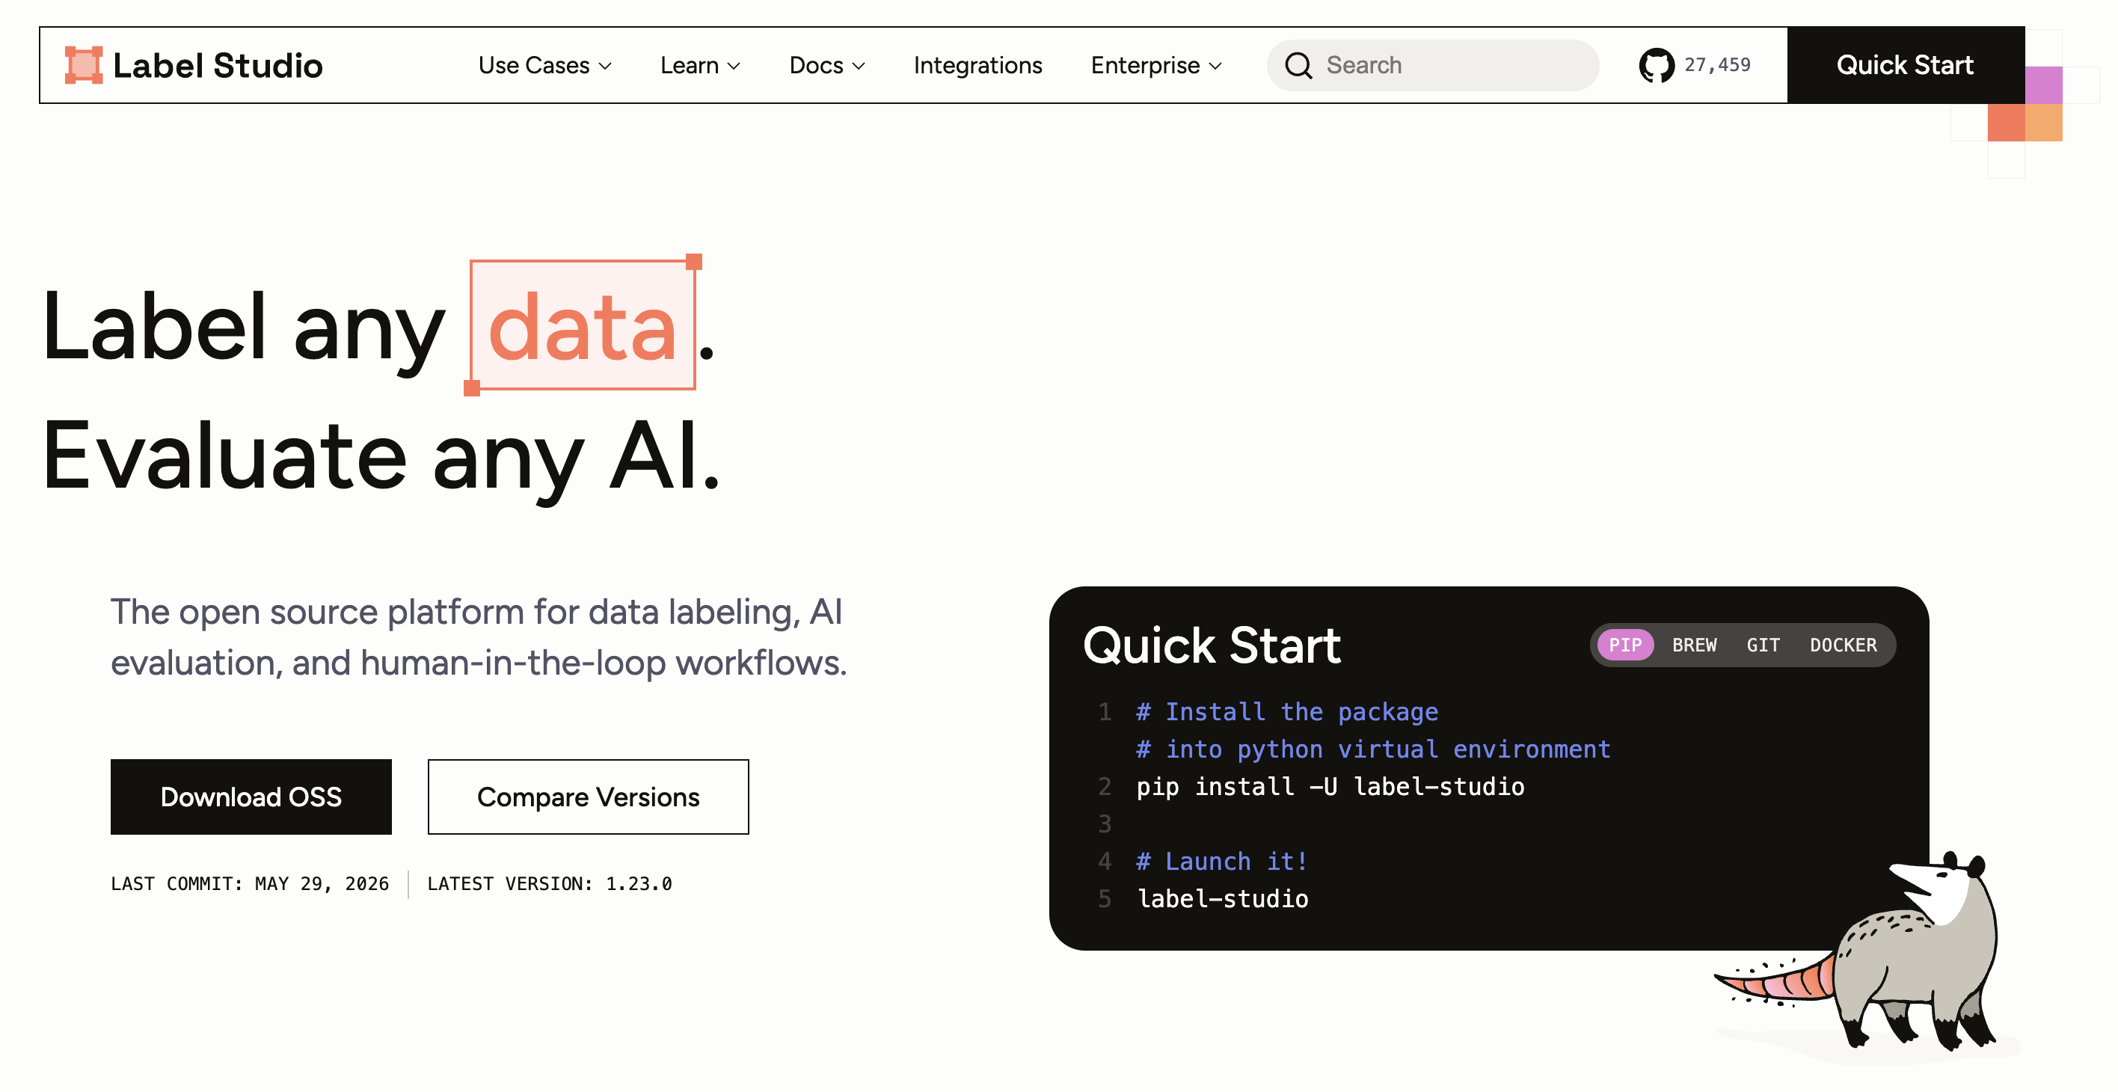The width and height of the screenshot is (2118, 1092).
Task: Click the Quick Start button in header
Action: point(1905,65)
